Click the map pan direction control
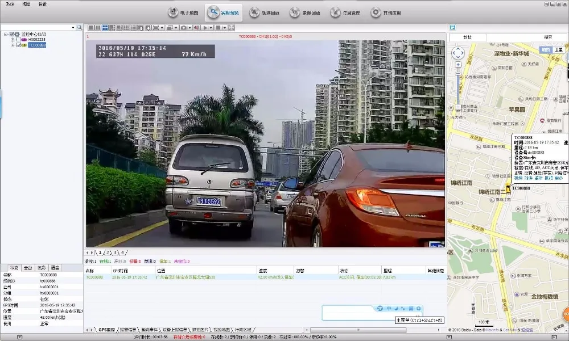Viewport: 569px width, 341px height. pyautogui.click(x=458, y=53)
